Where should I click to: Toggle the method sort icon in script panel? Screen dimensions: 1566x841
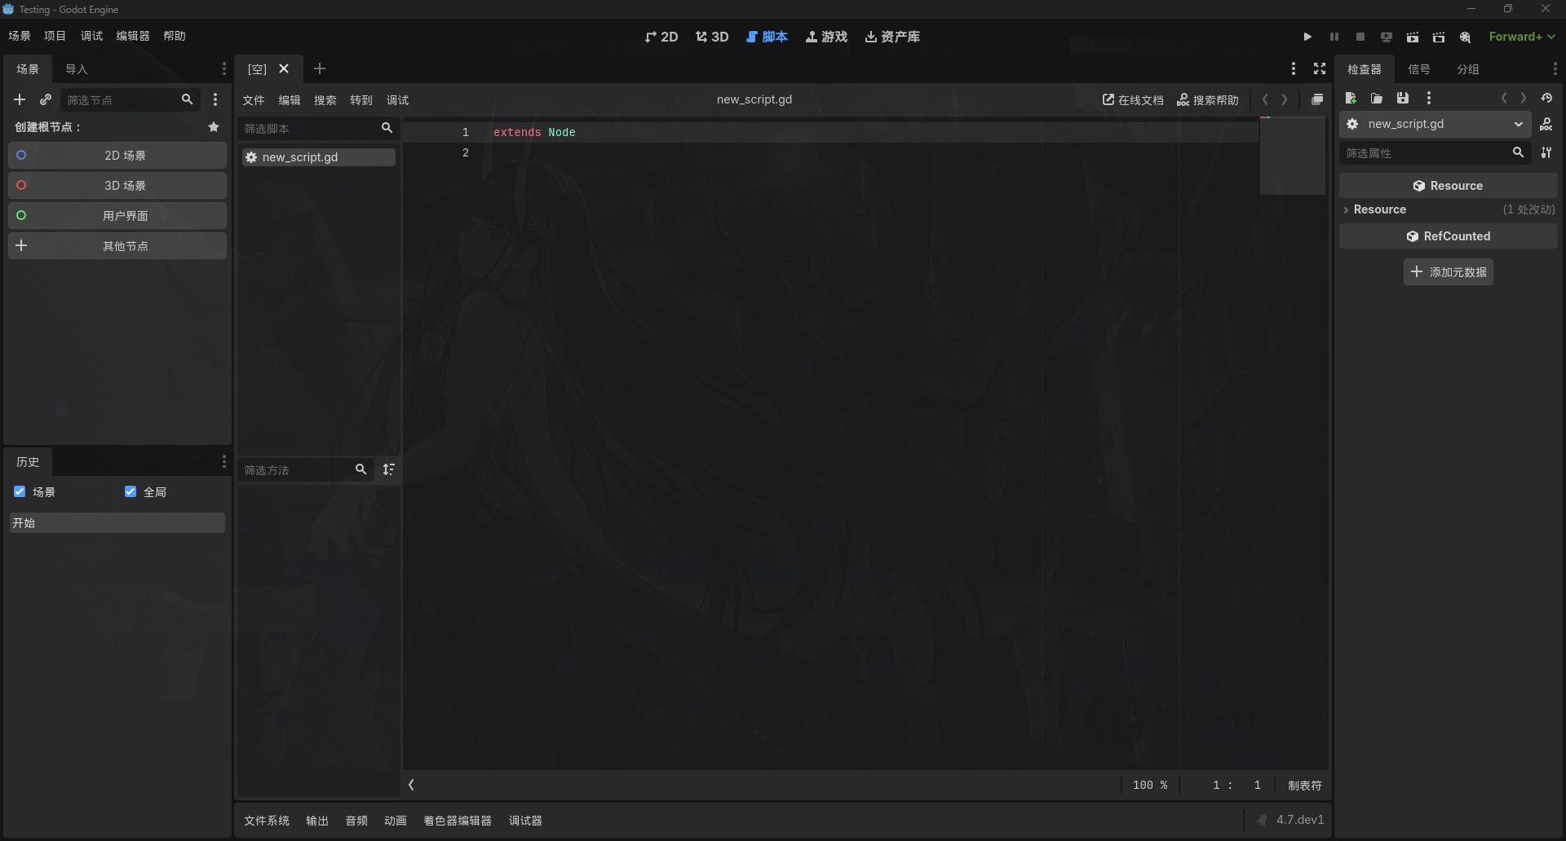(389, 469)
